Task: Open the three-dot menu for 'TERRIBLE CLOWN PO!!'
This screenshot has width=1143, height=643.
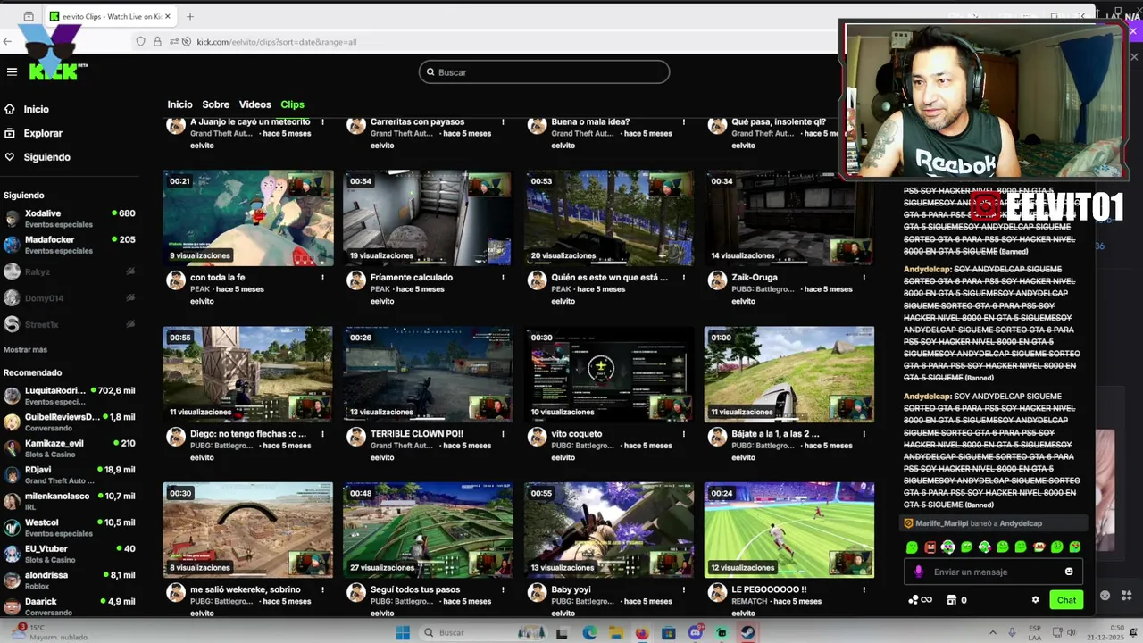Action: [x=503, y=434]
